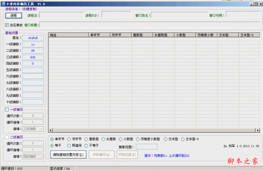
Task: Click the 文本型 column header
Action: (228, 35)
